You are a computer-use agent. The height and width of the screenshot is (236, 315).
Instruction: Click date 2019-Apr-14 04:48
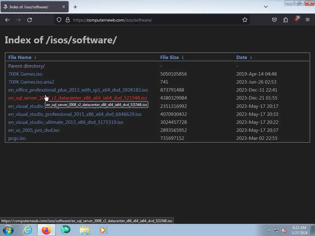coord(256,74)
